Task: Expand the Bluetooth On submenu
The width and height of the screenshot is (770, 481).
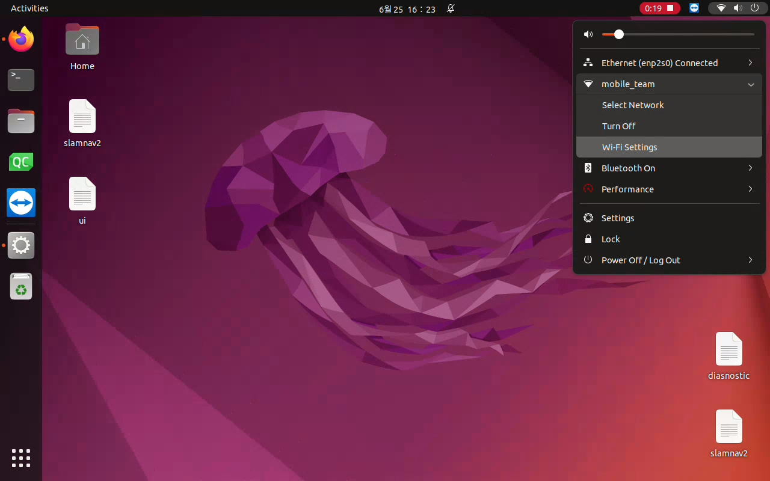Action: tap(669, 168)
